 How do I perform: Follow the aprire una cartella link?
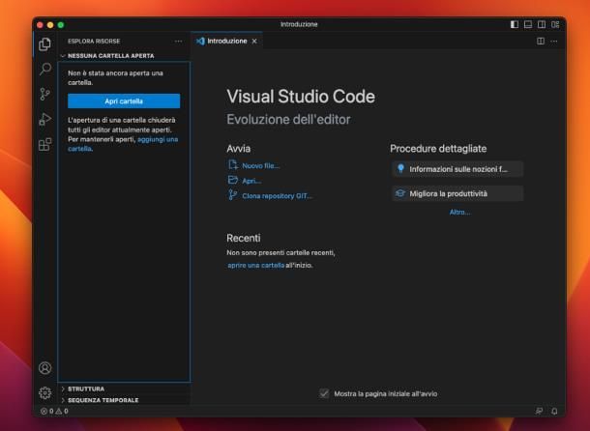click(x=255, y=265)
